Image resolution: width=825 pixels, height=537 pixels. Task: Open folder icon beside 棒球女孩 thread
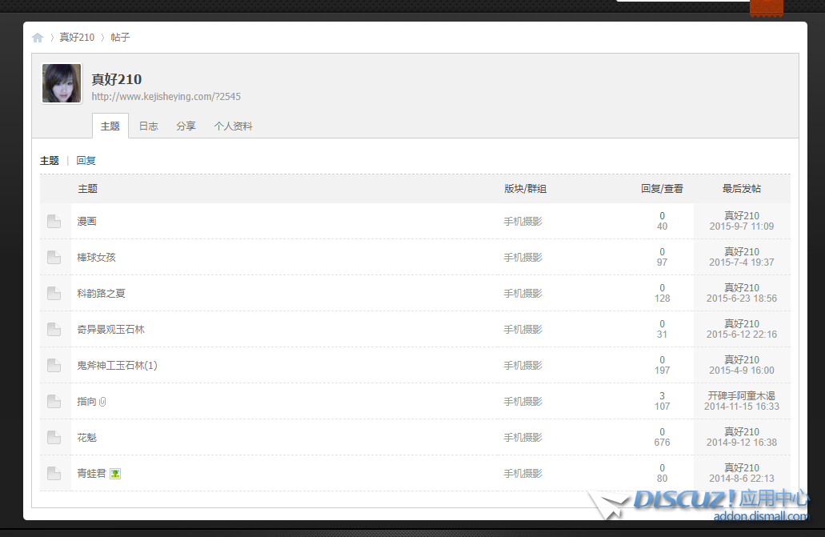[x=54, y=258]
